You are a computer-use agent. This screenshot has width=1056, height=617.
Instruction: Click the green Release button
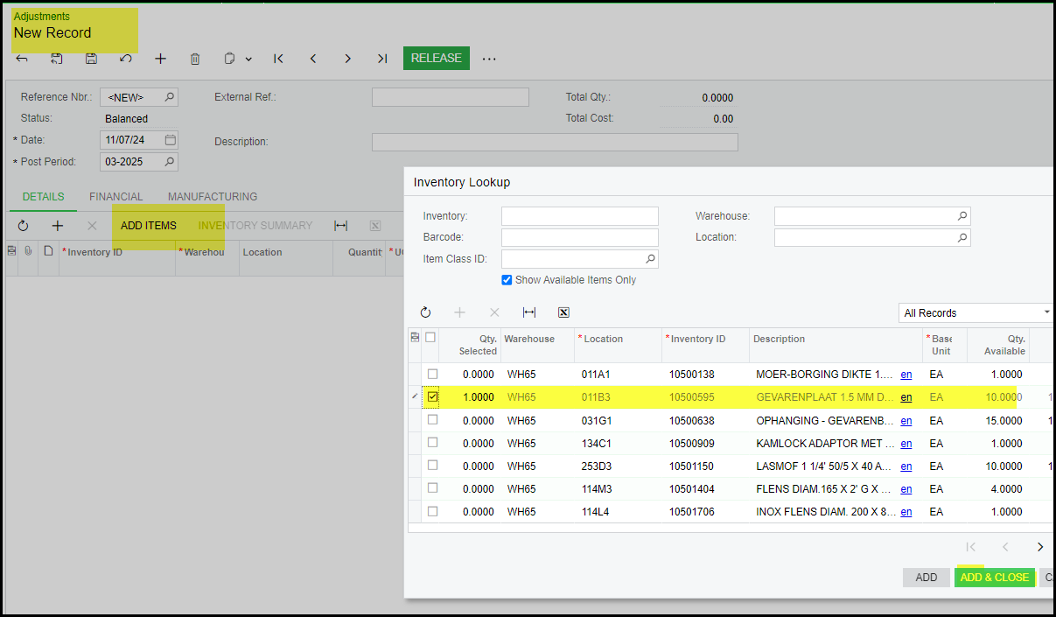pos(436,58)
